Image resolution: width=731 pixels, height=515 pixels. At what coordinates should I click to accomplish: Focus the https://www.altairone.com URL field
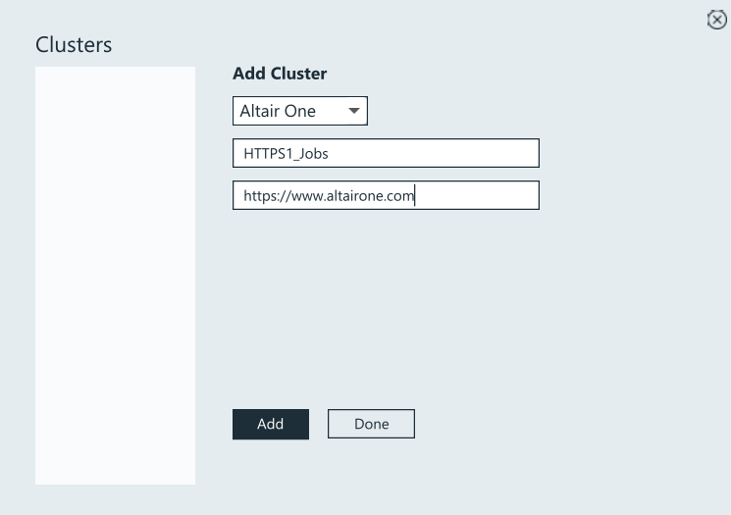click(386, 195)
